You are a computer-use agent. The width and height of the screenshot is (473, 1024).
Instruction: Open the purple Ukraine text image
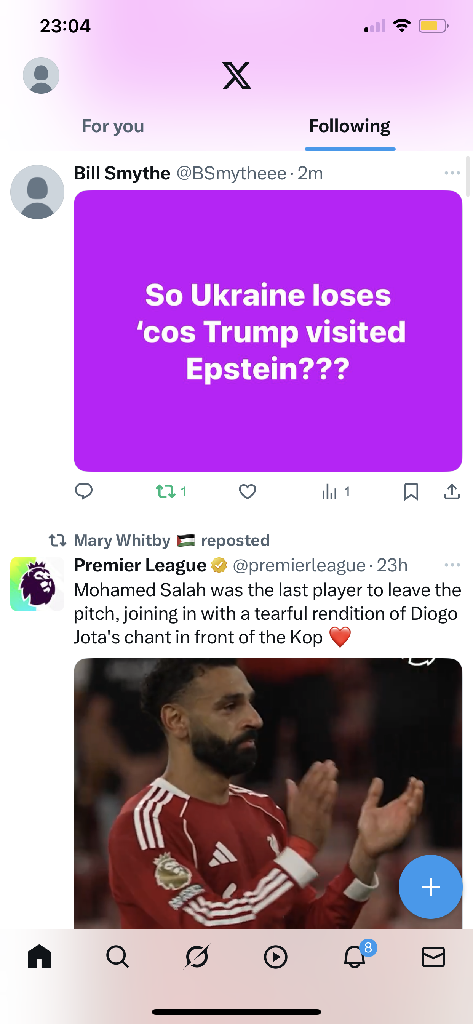point(268,331)
